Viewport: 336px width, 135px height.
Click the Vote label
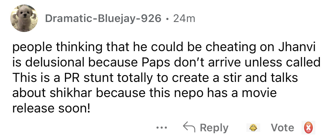(283, 128)
